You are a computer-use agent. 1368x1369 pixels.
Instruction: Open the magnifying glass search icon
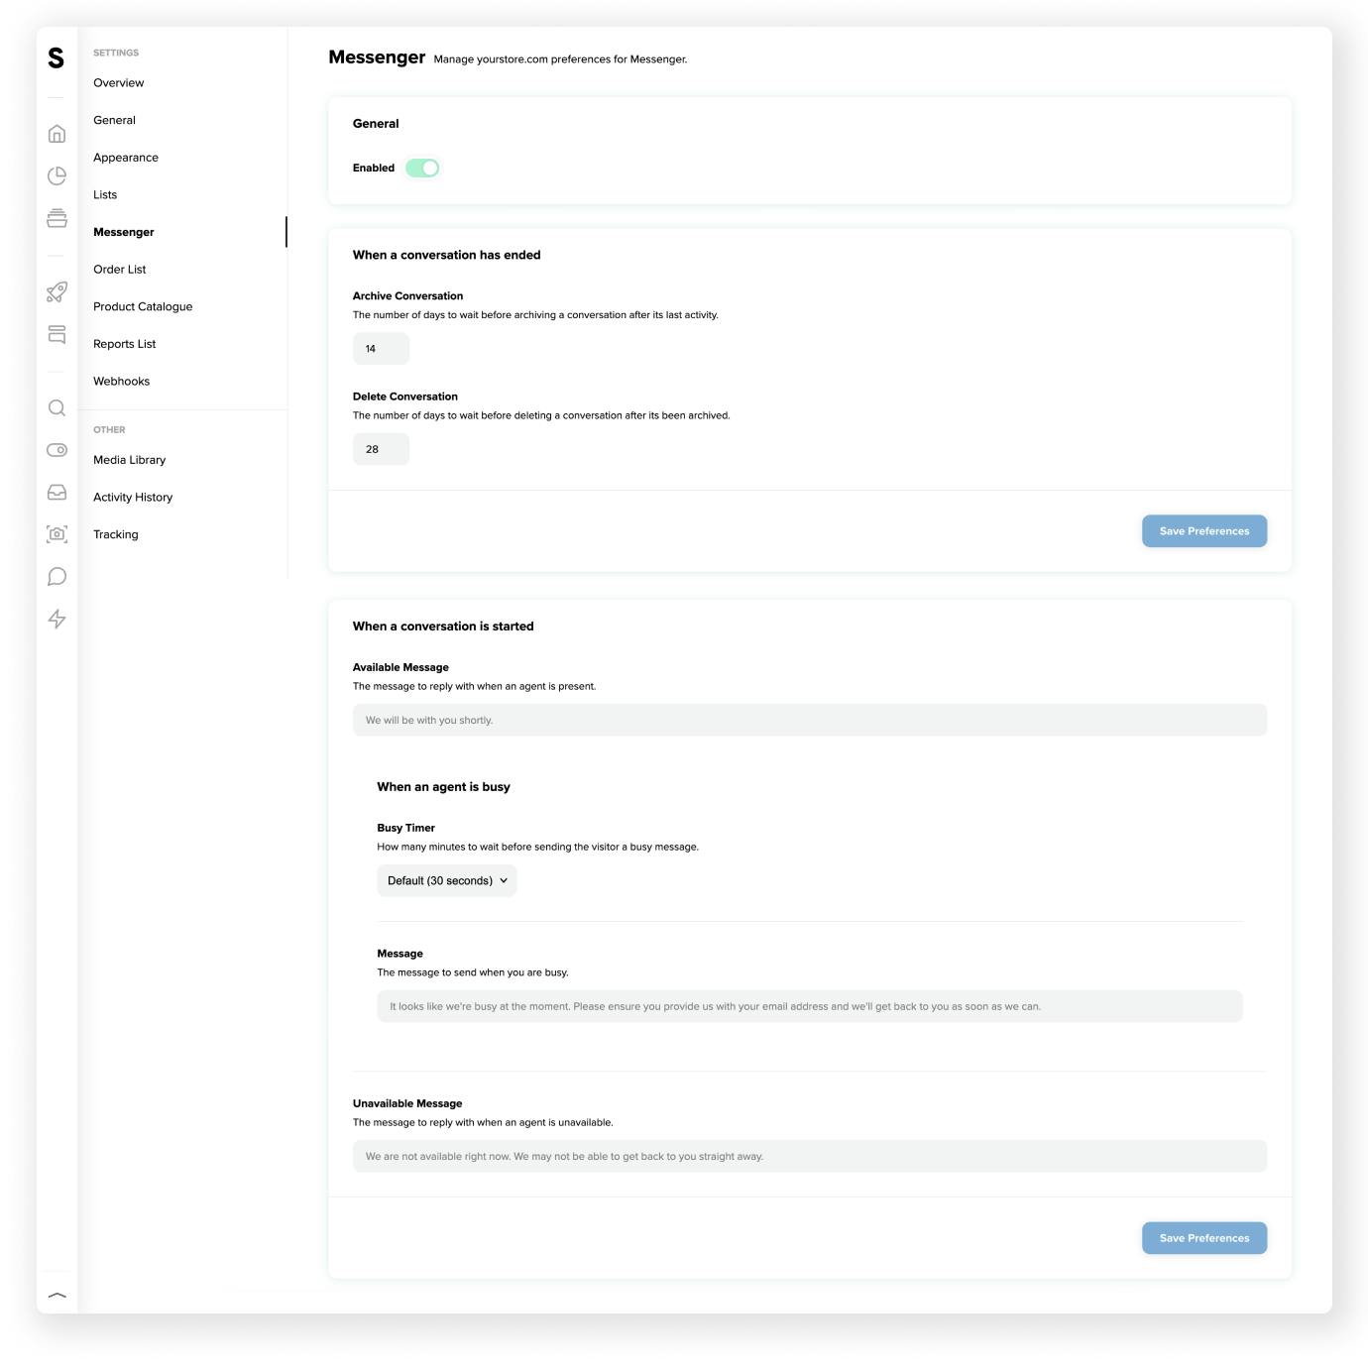pos(57,408)
